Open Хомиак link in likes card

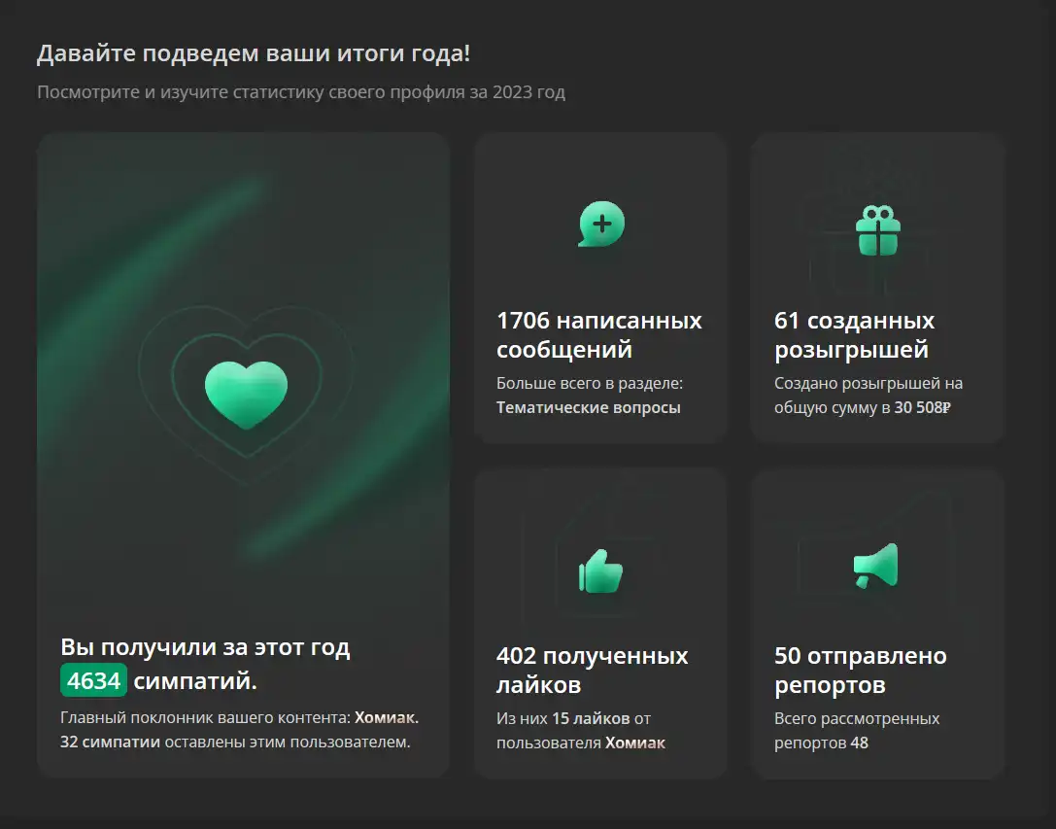tap(635, 743)
